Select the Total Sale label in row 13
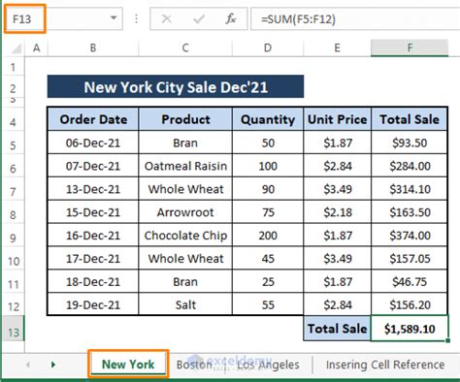Screen dimensions: 460x382 [338, 329]
